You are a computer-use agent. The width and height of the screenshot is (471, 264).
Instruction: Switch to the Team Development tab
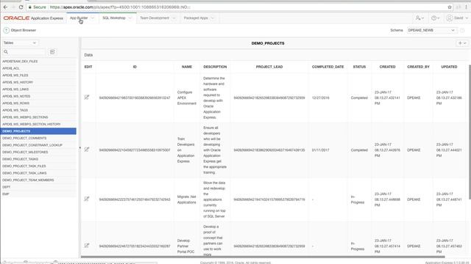click(x=155, y=18)
